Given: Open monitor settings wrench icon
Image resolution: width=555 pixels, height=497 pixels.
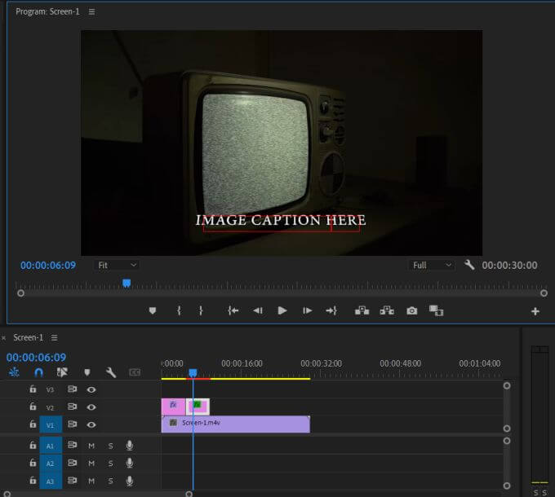Looking at the screenshot, I should [x=469, y=265].
